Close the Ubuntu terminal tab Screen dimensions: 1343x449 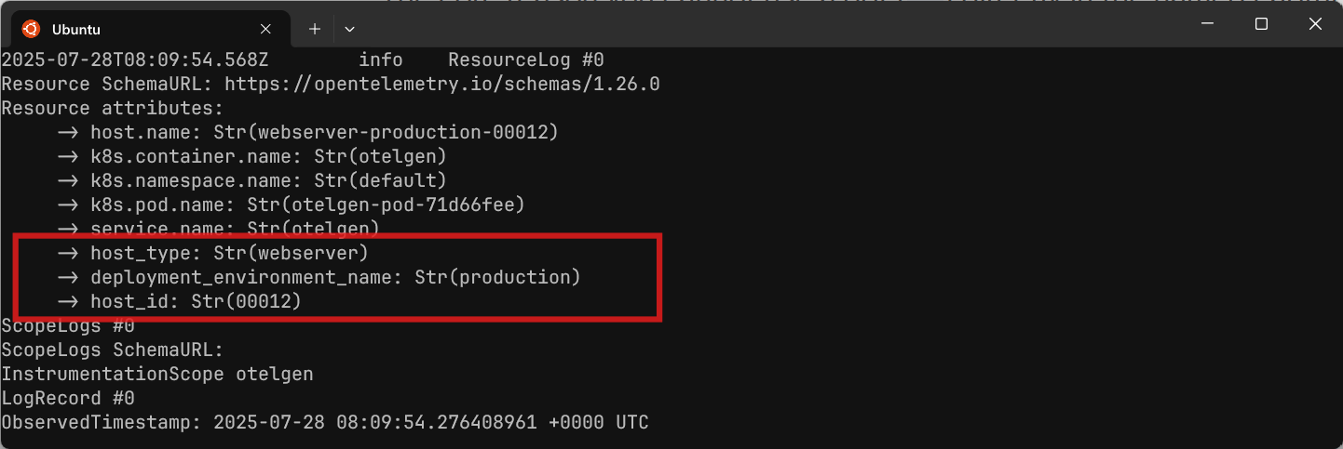pos(265,29)
